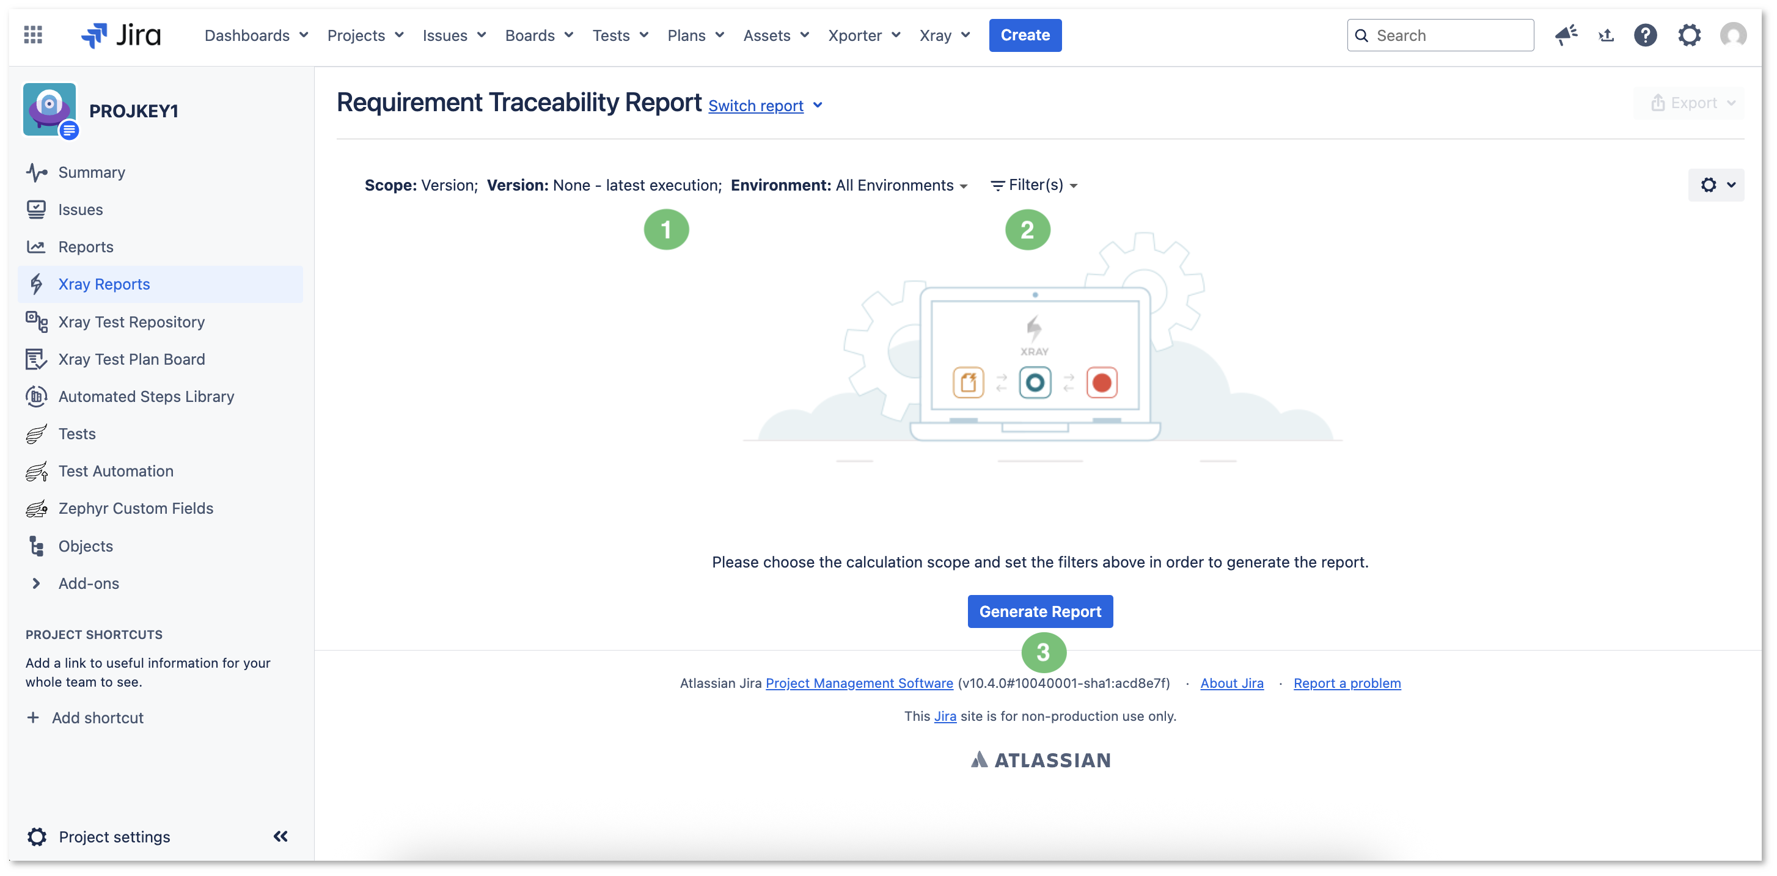
Task: Click the PROJKEY1 project avatar
Action: point(49,110)
